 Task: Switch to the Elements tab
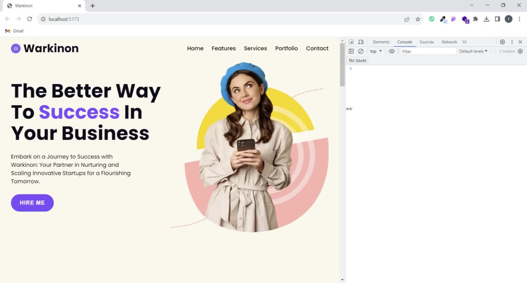point(381,42)
